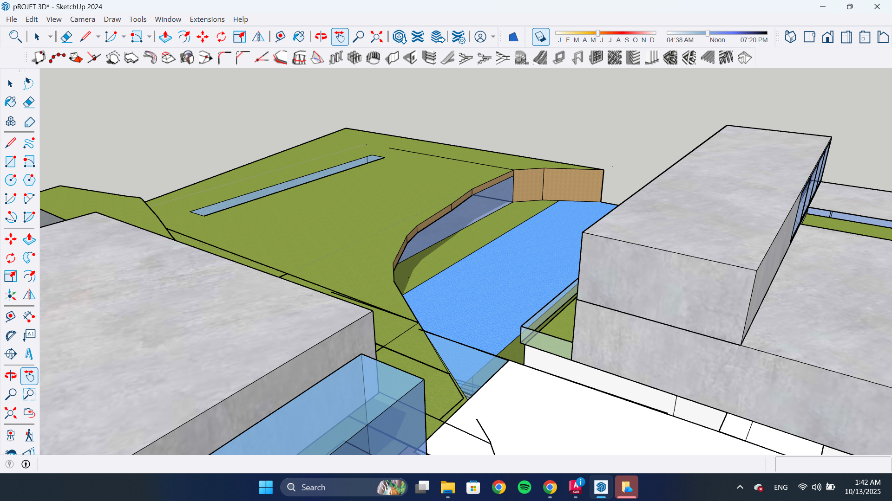
Task: Expand the Select tool dropdown arrow
Action: pos(50,37)
